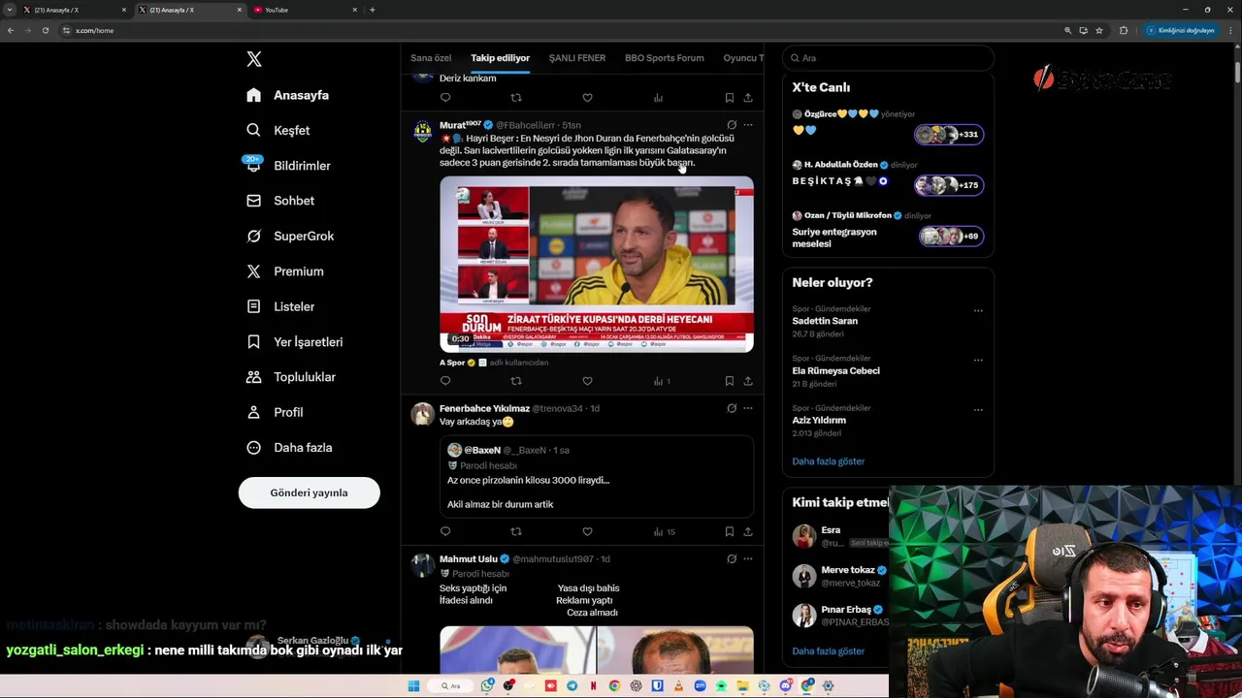
Task: Share the Deniz kankam post
Action: coord(748,98)
